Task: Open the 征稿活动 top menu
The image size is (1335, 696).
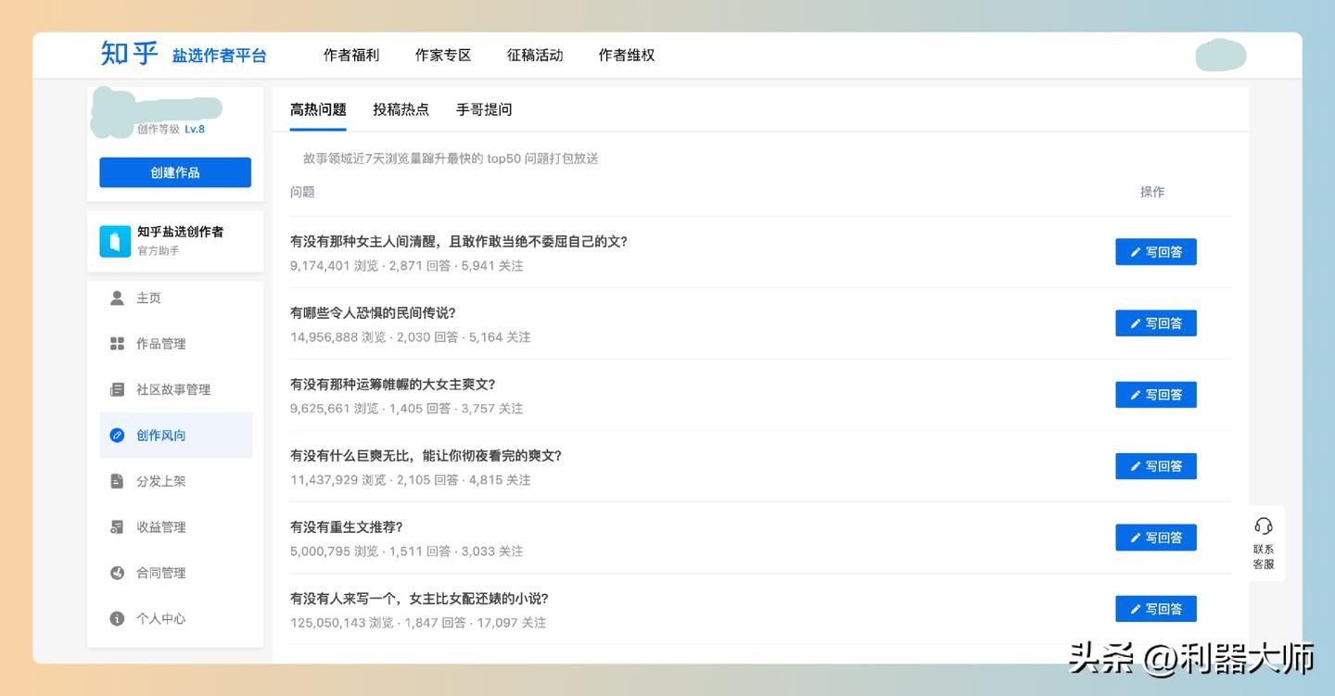Action: point(535,56)
